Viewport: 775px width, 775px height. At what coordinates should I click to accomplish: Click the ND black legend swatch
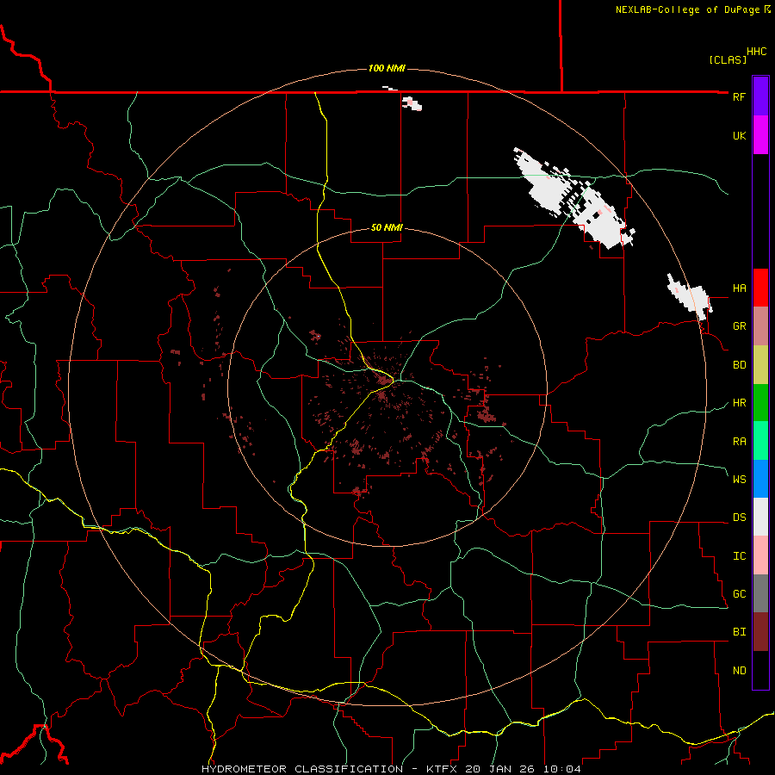click(x=760, y=670)
